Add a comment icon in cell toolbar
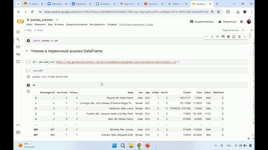 (223, 37)
